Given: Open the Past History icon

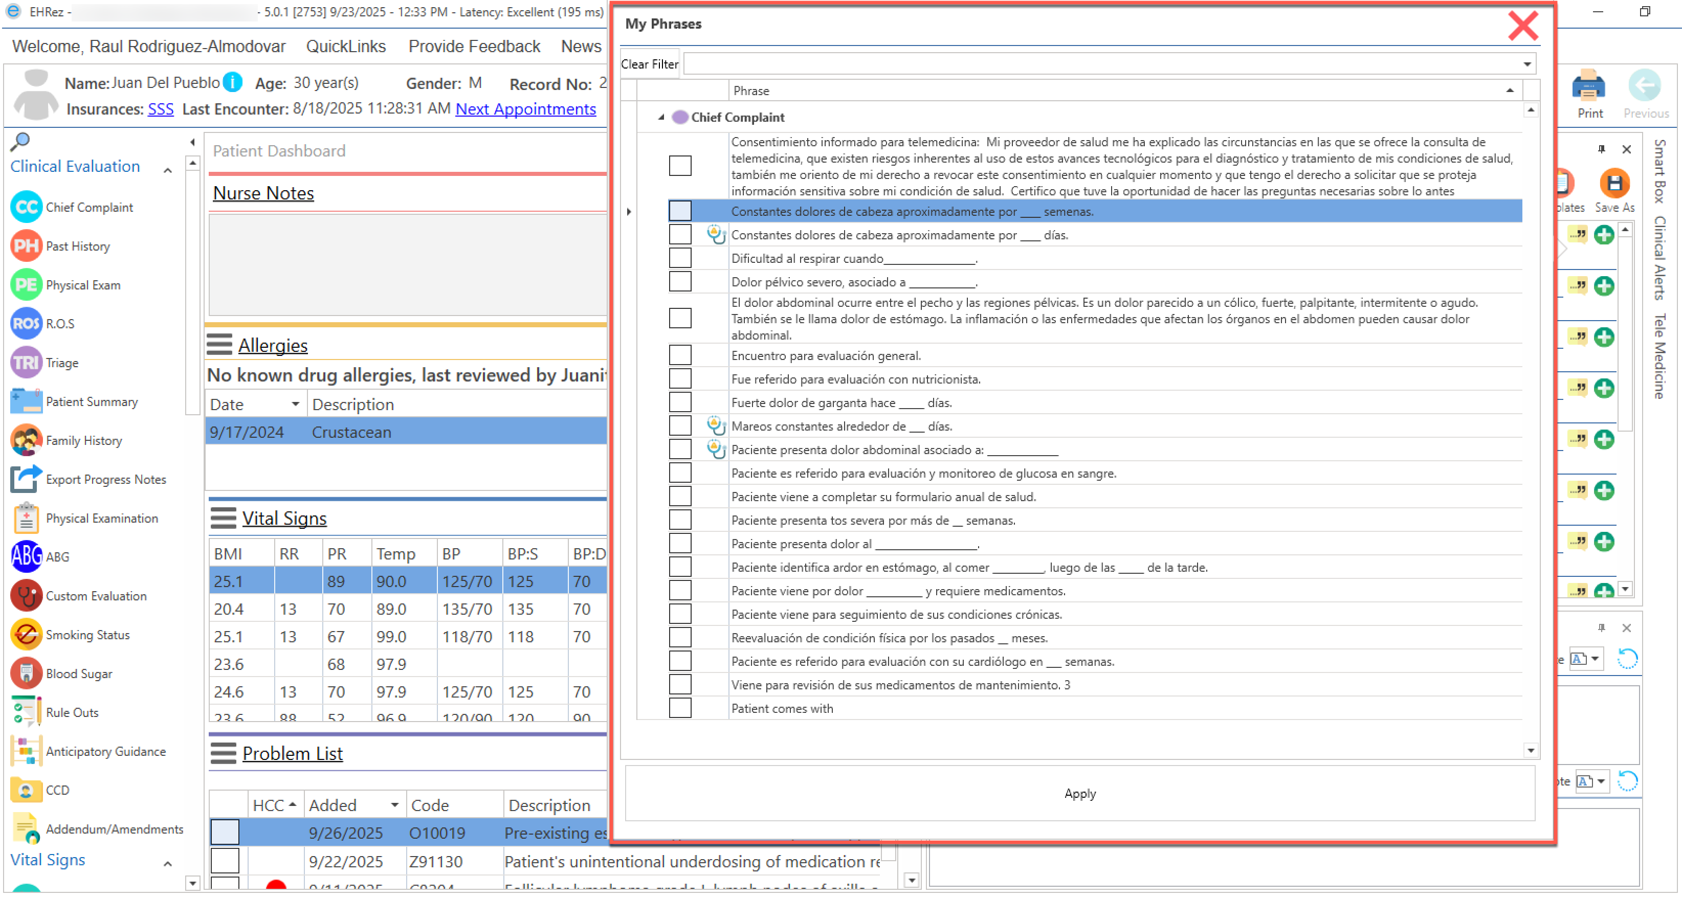Looking at the screenshot, I should 26,246.
